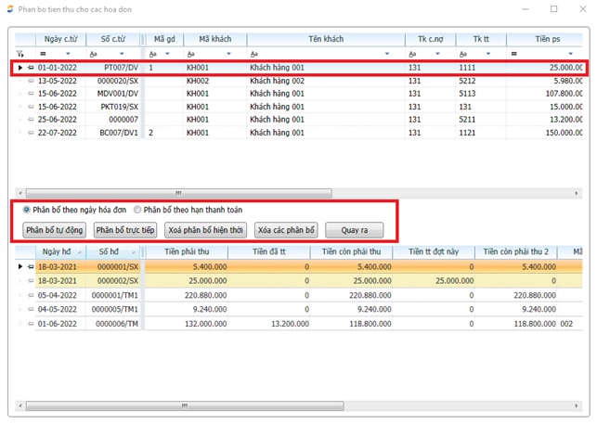Screen dimensions: 597x424
Task: Click the row marker icon for invoice 0000001/SX
Action: tap(30, 266)
